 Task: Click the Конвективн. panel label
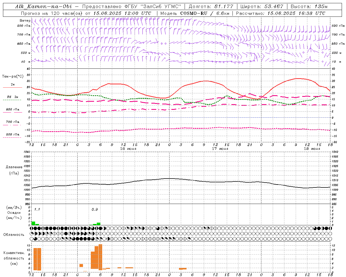[x=14, y=253]
